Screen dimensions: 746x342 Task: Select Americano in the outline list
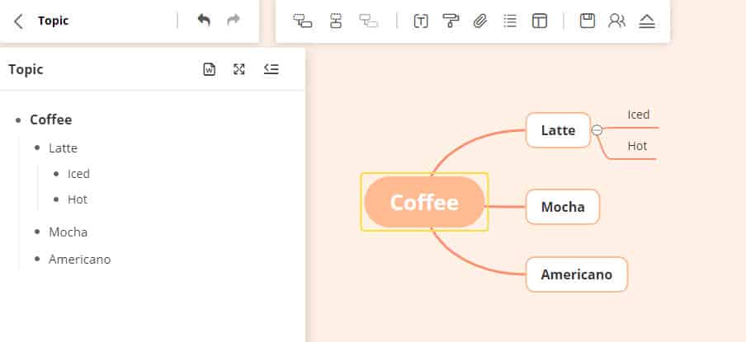click(79, 260)
